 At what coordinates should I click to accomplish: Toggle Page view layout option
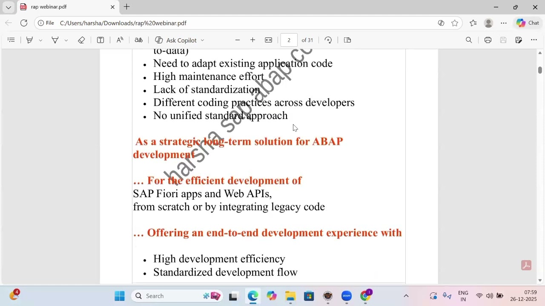click(347, 40)
